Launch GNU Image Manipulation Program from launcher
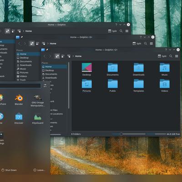 (38, 101)
